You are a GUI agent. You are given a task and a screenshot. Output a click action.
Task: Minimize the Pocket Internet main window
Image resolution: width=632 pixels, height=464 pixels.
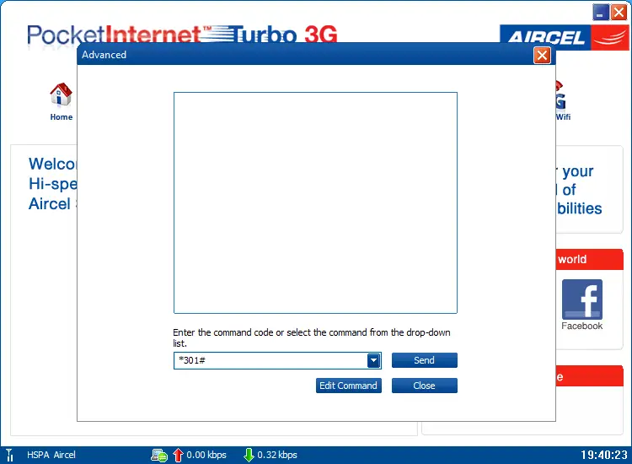[600, 13]
